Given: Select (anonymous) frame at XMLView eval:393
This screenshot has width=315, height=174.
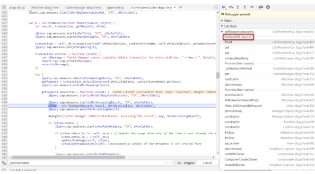Looking at the screenshot, I should (x=267, y=85).
